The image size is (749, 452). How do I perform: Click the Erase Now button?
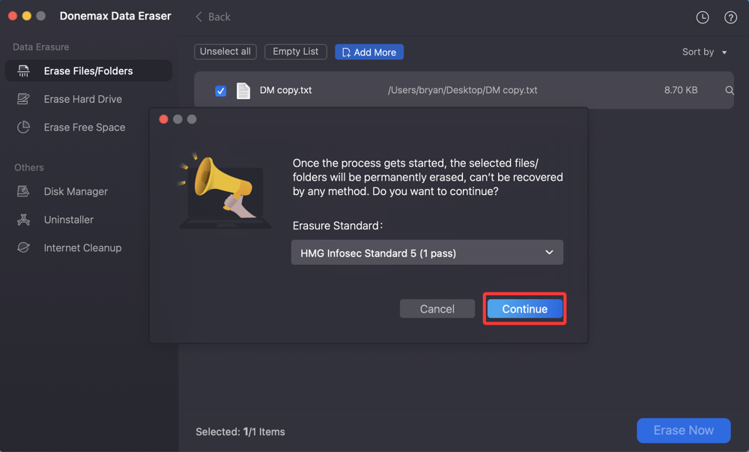683,430
